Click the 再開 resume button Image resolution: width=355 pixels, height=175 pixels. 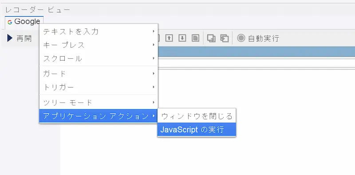click(20, 38)
